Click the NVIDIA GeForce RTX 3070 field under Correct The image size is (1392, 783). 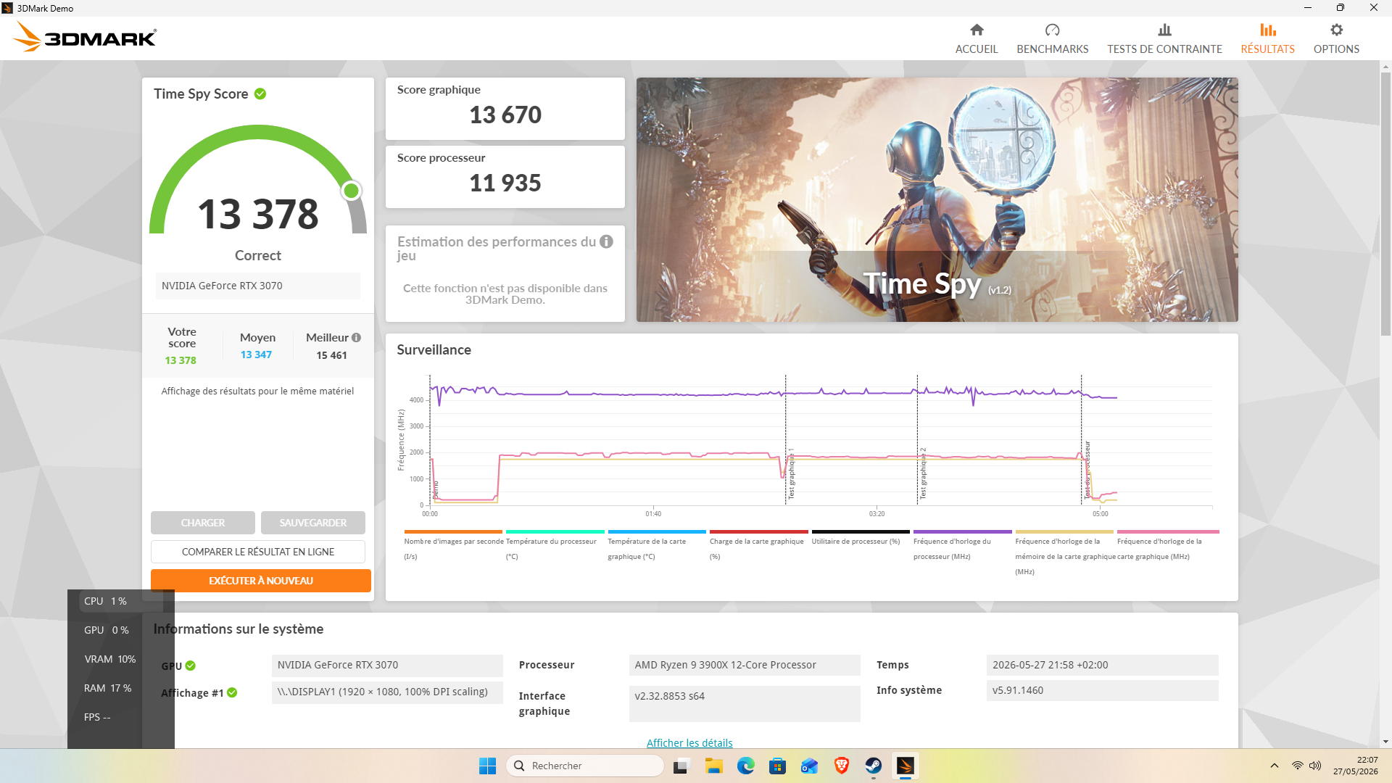point(258,286)
